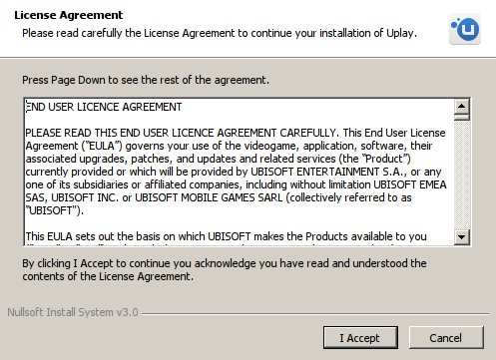
Task: Click the scrollbar down arrow
Action: (462, 237)
